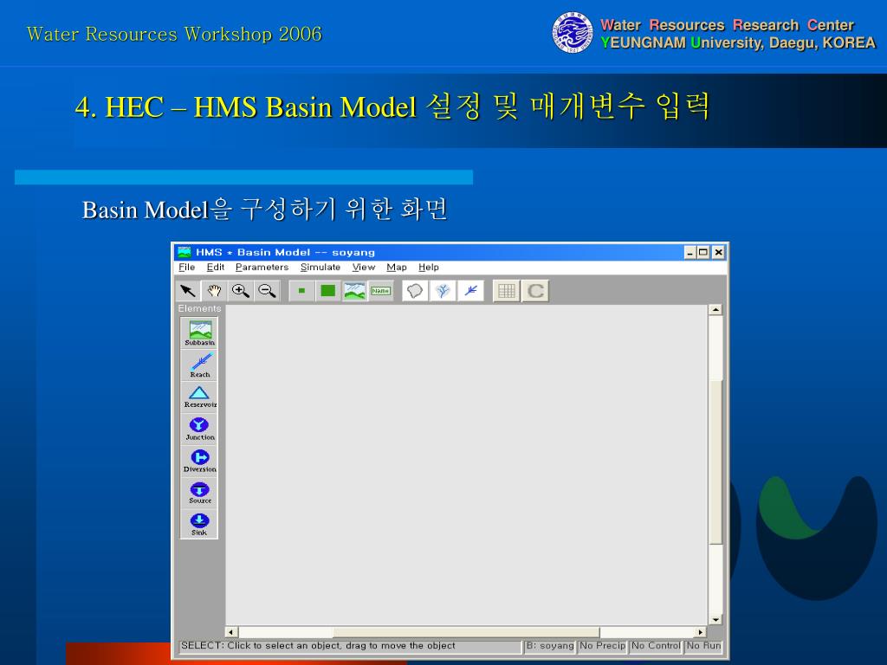Screen dimensions: 887x665
Task: Activate the hand pan tool
Action: (x=214, y=291)
